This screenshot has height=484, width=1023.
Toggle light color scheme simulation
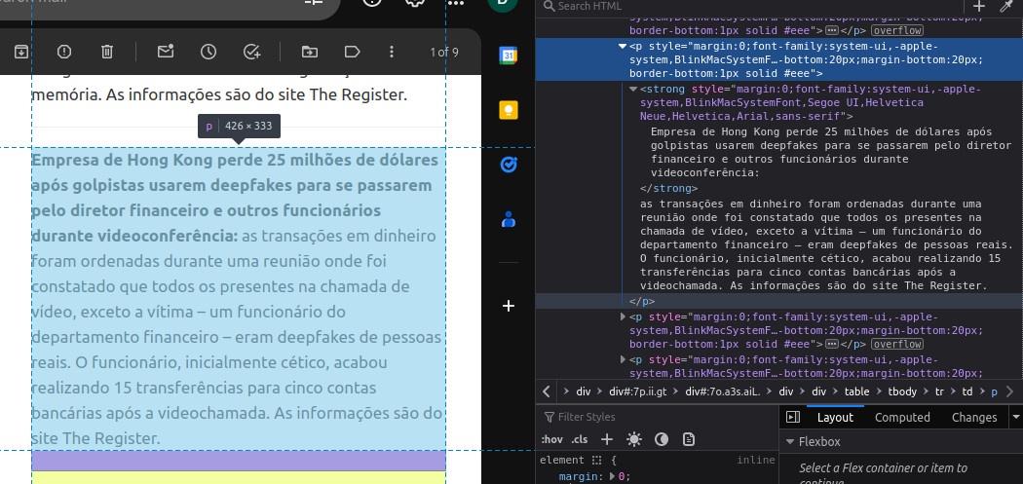[x=634, y=439]
